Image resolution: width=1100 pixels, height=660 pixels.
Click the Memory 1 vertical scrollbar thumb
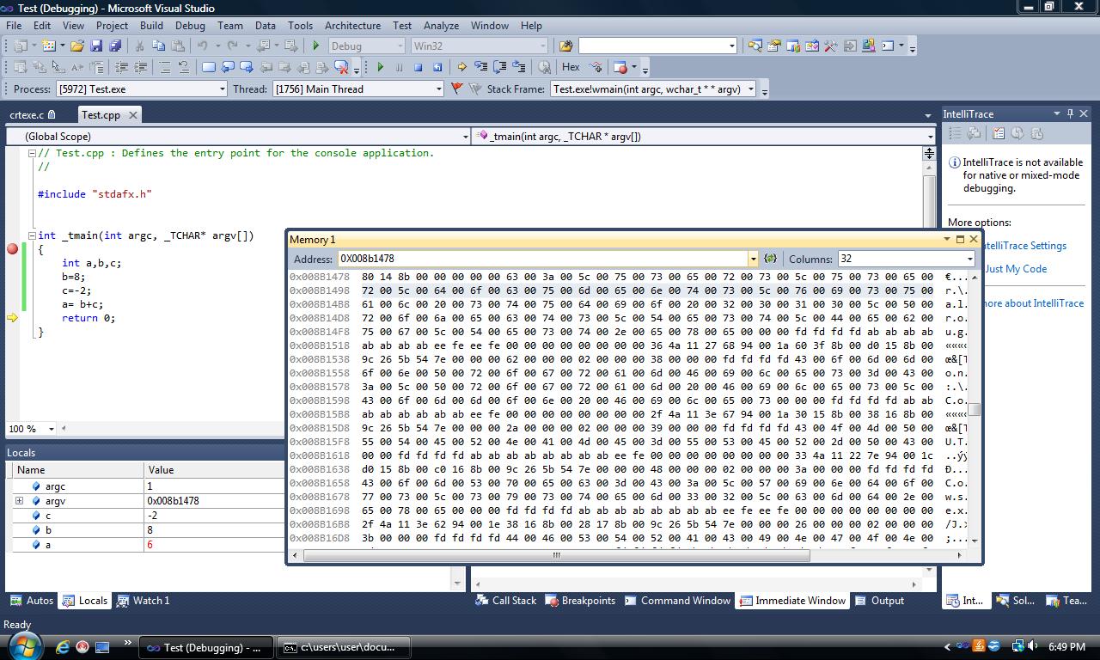point(975,410)
